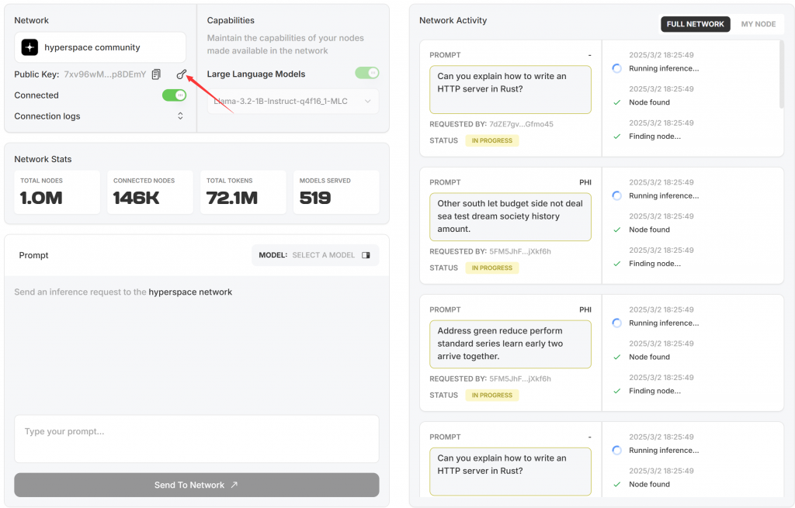Toggle the Large Language Models switch

point(366,73)
